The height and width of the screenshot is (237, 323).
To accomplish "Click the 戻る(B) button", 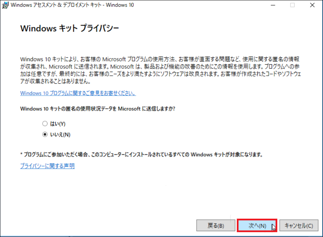I will click(216, 226).
